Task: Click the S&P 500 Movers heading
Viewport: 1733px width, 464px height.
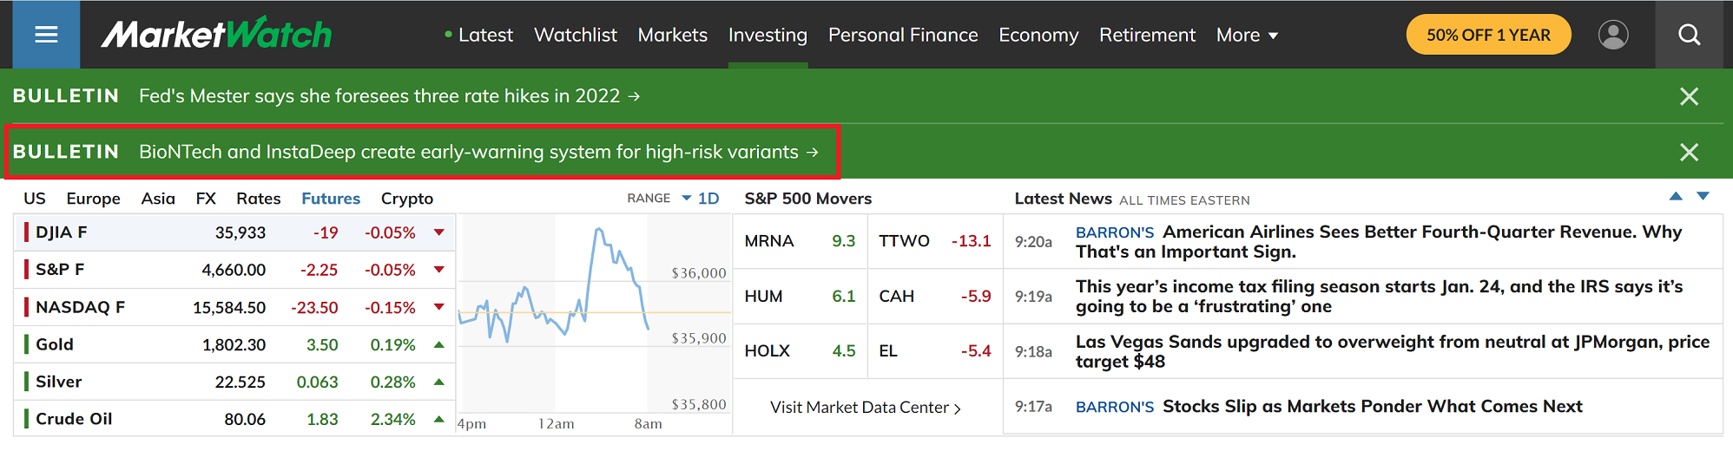Action: coord(807,199)
